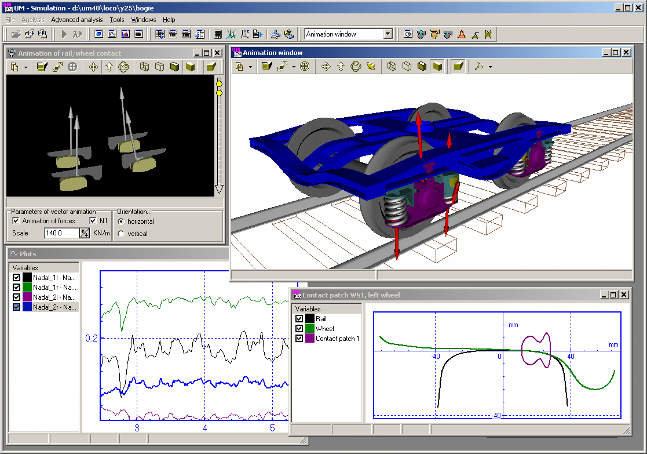This screenshot has height=454, width=647.
Task: Toggle the Animation of forces checkbox
Action: click(x=16, y=221)
